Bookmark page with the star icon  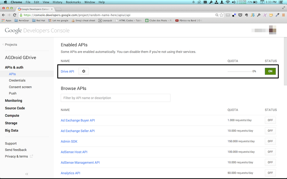pyautogui.click(x=221, y=15)
